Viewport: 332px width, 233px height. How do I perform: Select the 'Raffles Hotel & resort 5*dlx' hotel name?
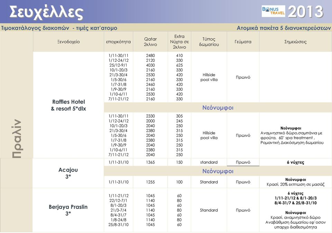[68, 105]
